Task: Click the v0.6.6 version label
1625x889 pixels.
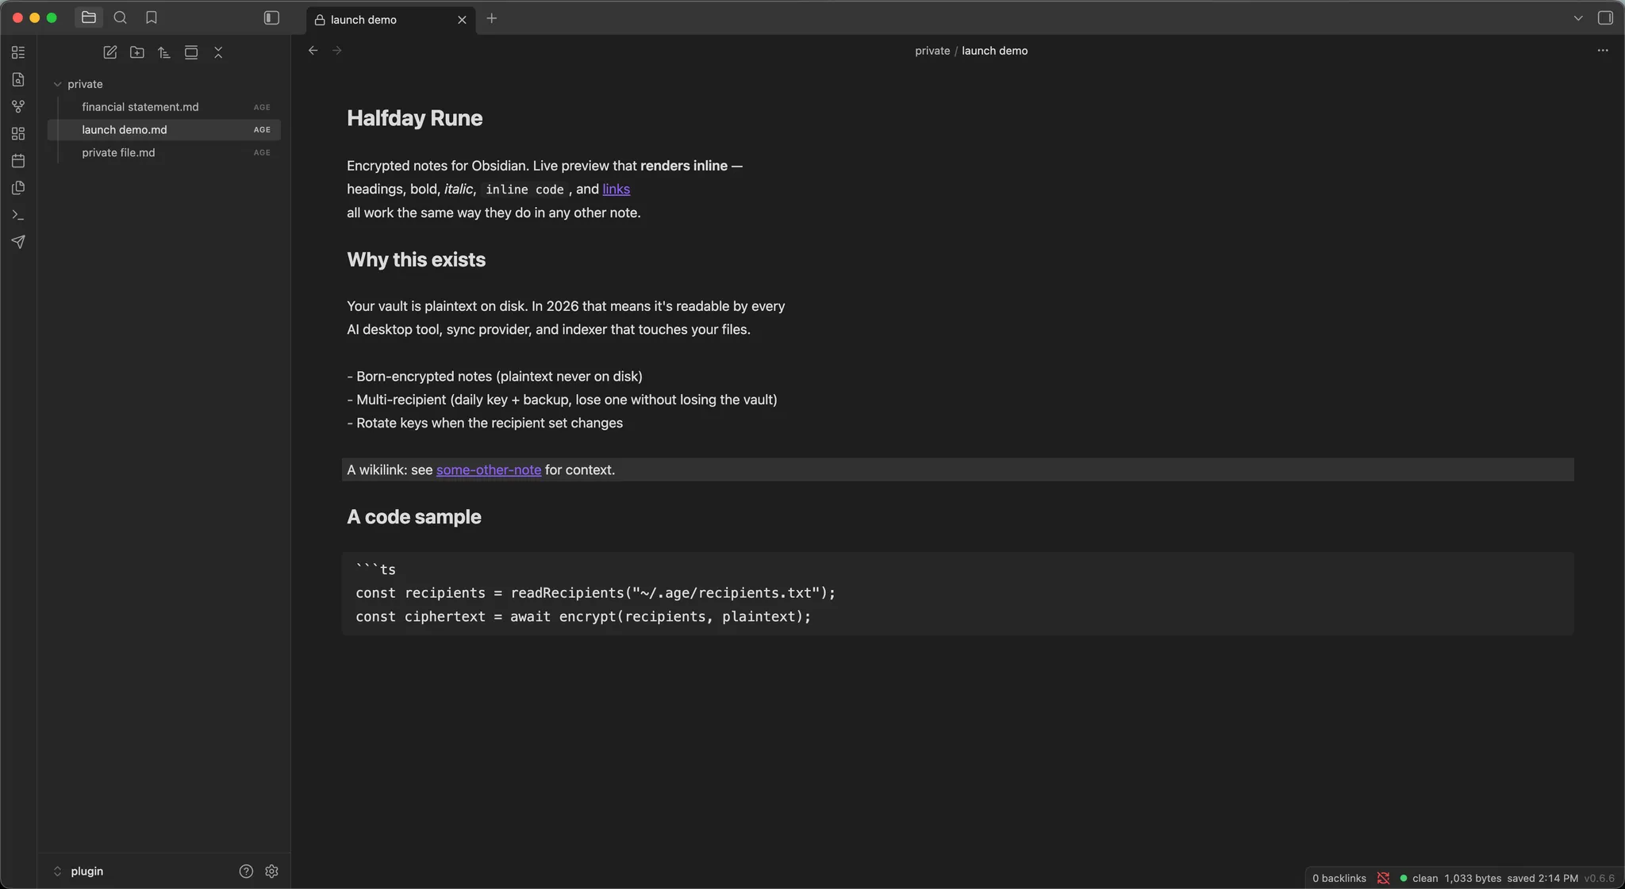Action: [x=1600, y=879]
